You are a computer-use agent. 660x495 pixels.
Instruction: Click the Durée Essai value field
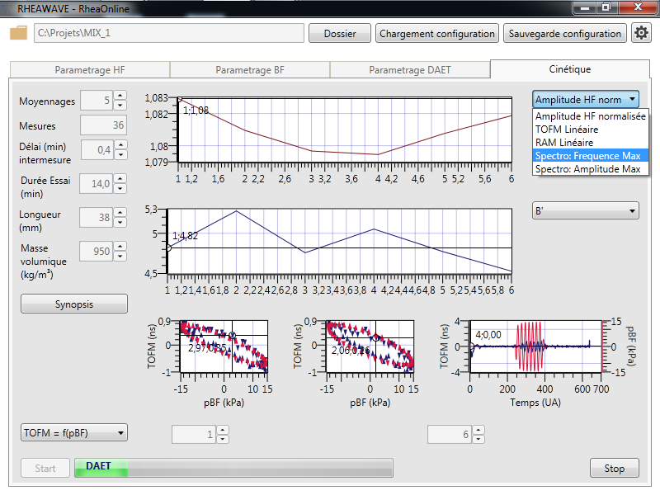pos(97,183)
